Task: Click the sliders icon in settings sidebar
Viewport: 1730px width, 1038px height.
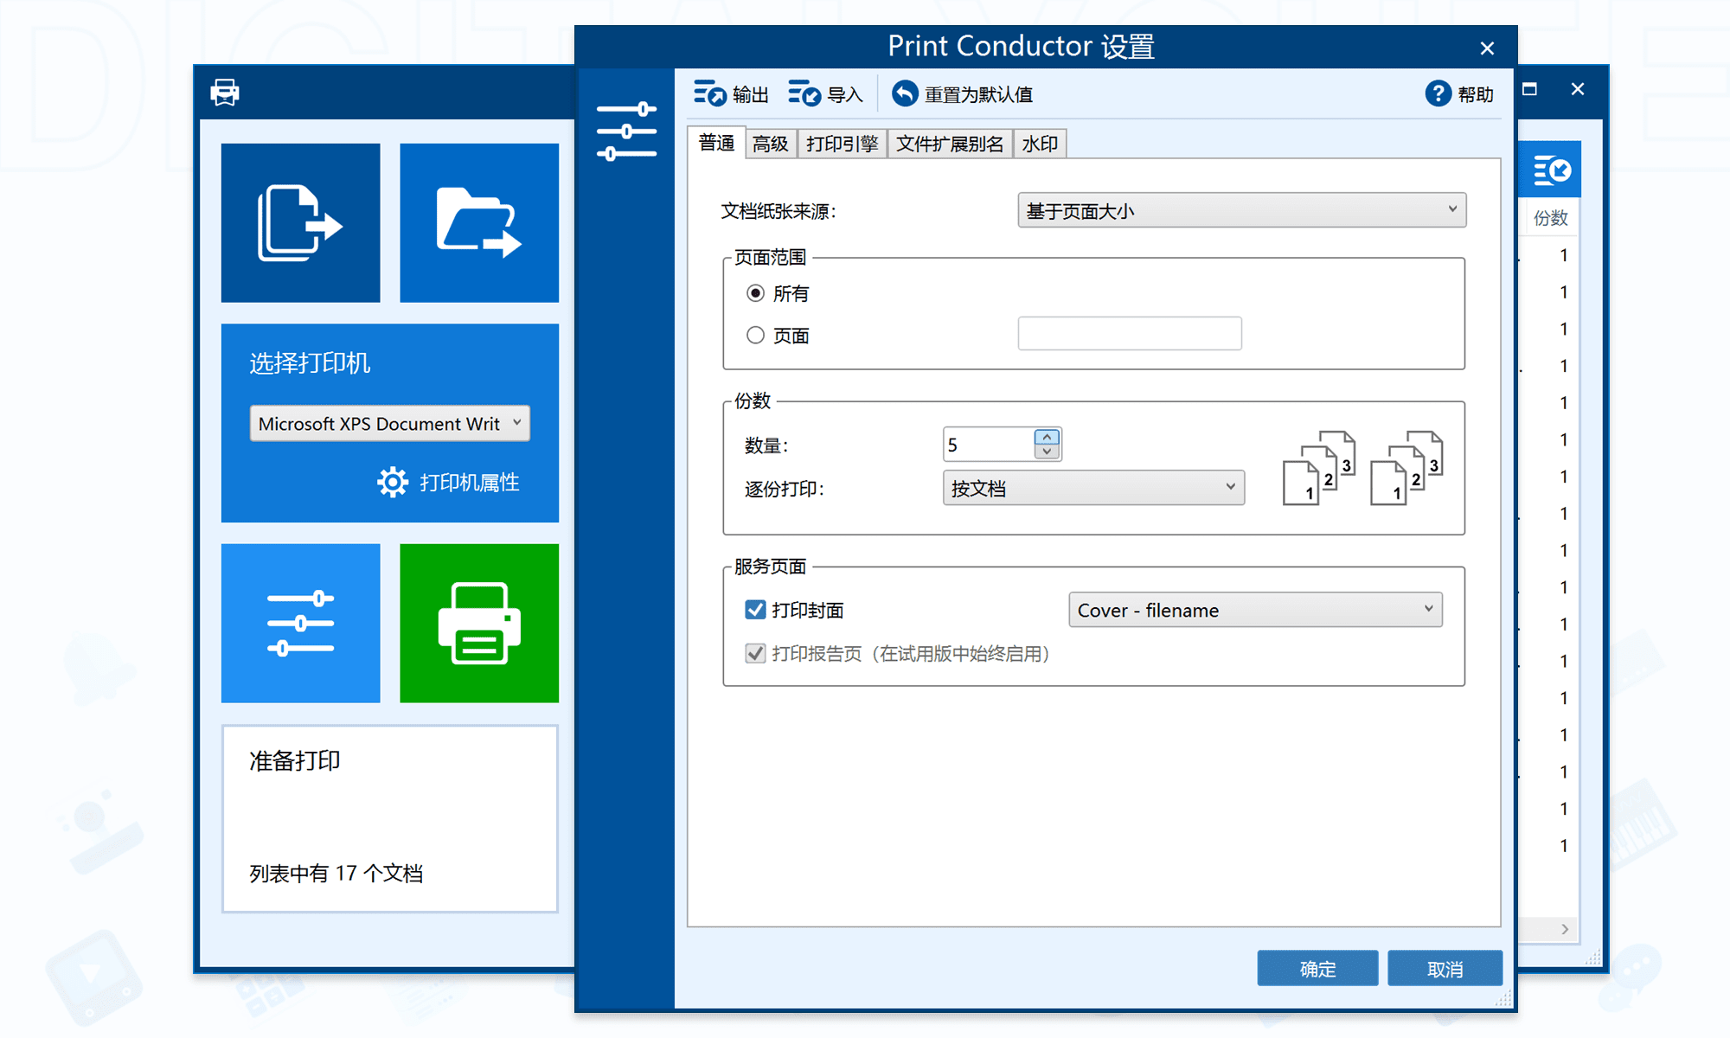Action: click(x=626, y=131)
